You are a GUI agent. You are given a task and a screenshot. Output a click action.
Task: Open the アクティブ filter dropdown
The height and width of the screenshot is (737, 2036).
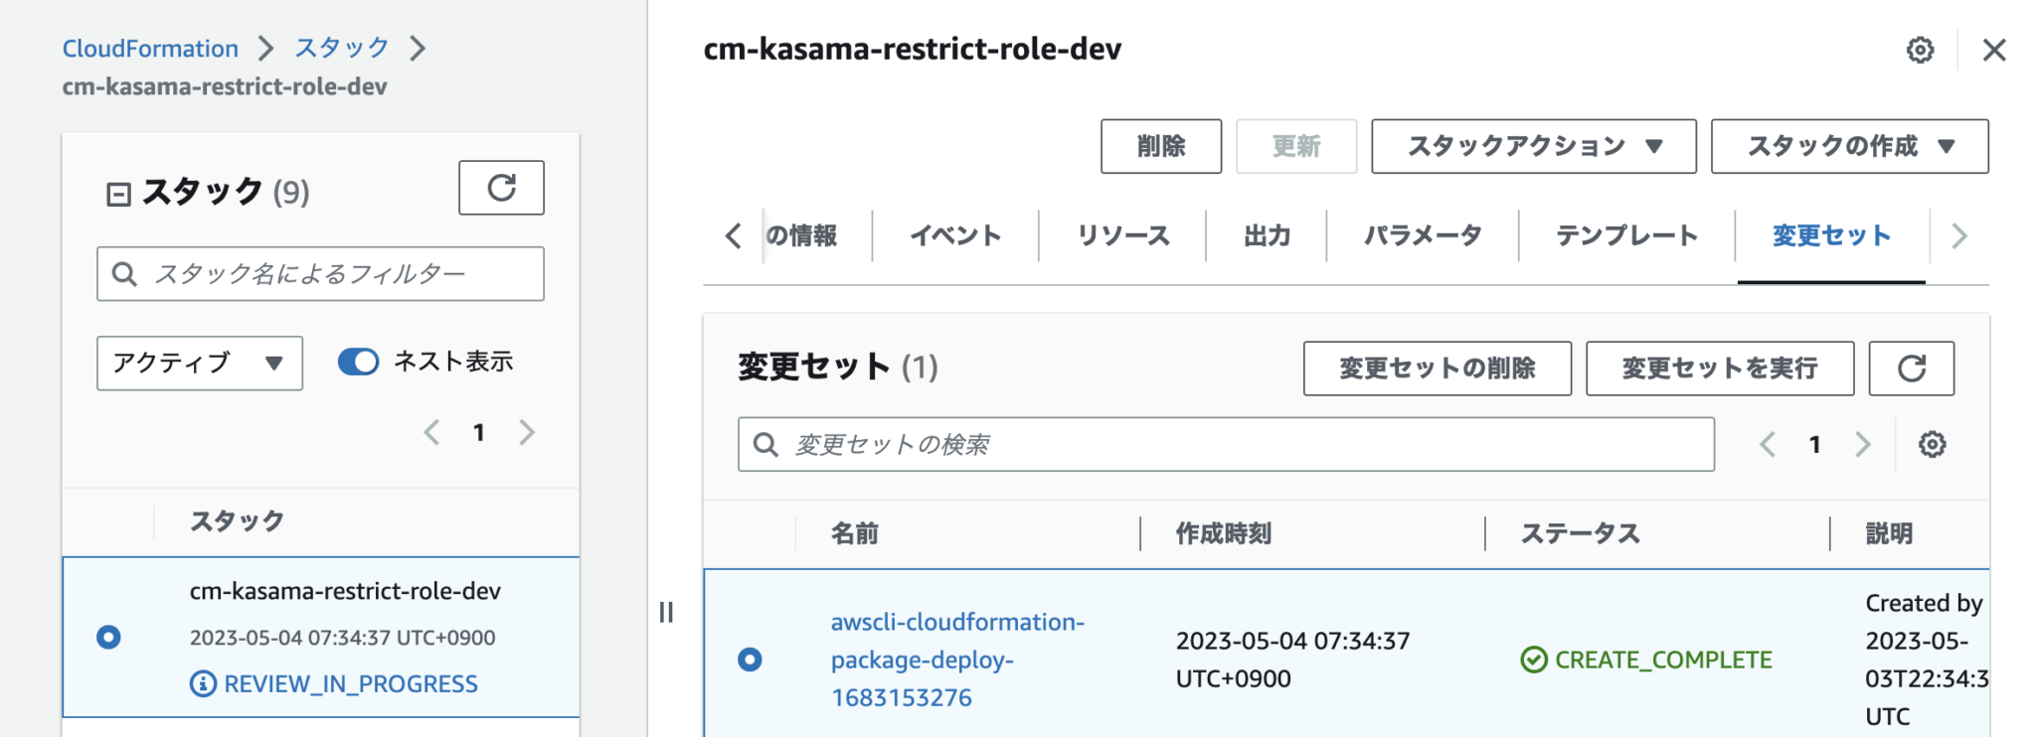pyautogui.click(x=198, y=364)
